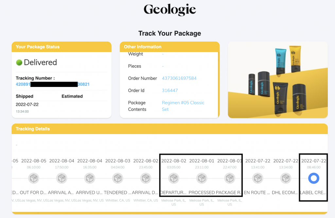335x218 pixels.
Task: Click the 03:05:00 Departure package icon
Action: pyautogui.click(x=174, y=178)
